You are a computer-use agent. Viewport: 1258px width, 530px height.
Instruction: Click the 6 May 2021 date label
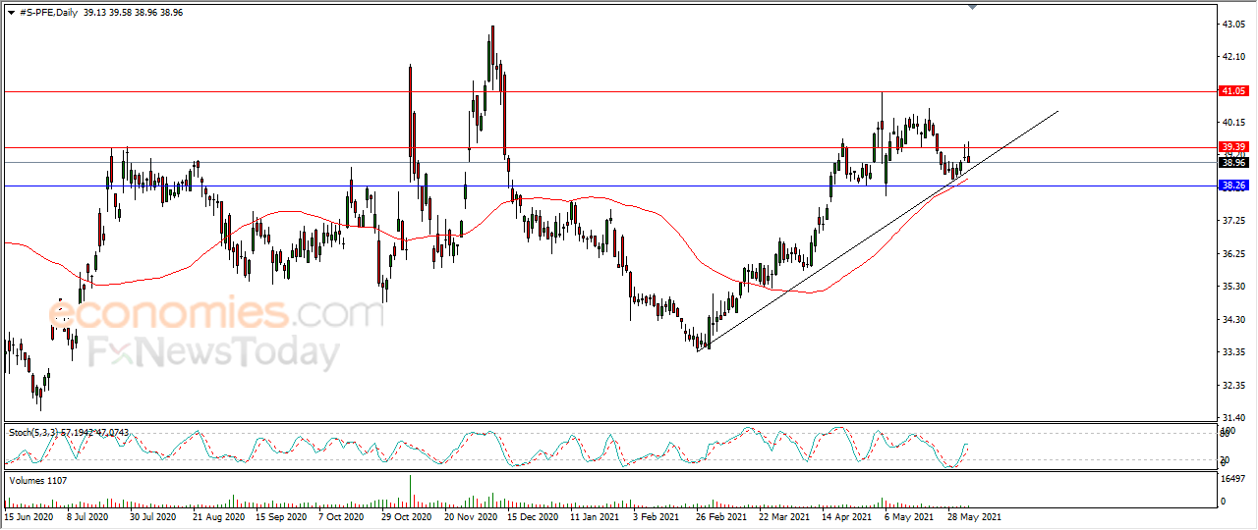909,515
